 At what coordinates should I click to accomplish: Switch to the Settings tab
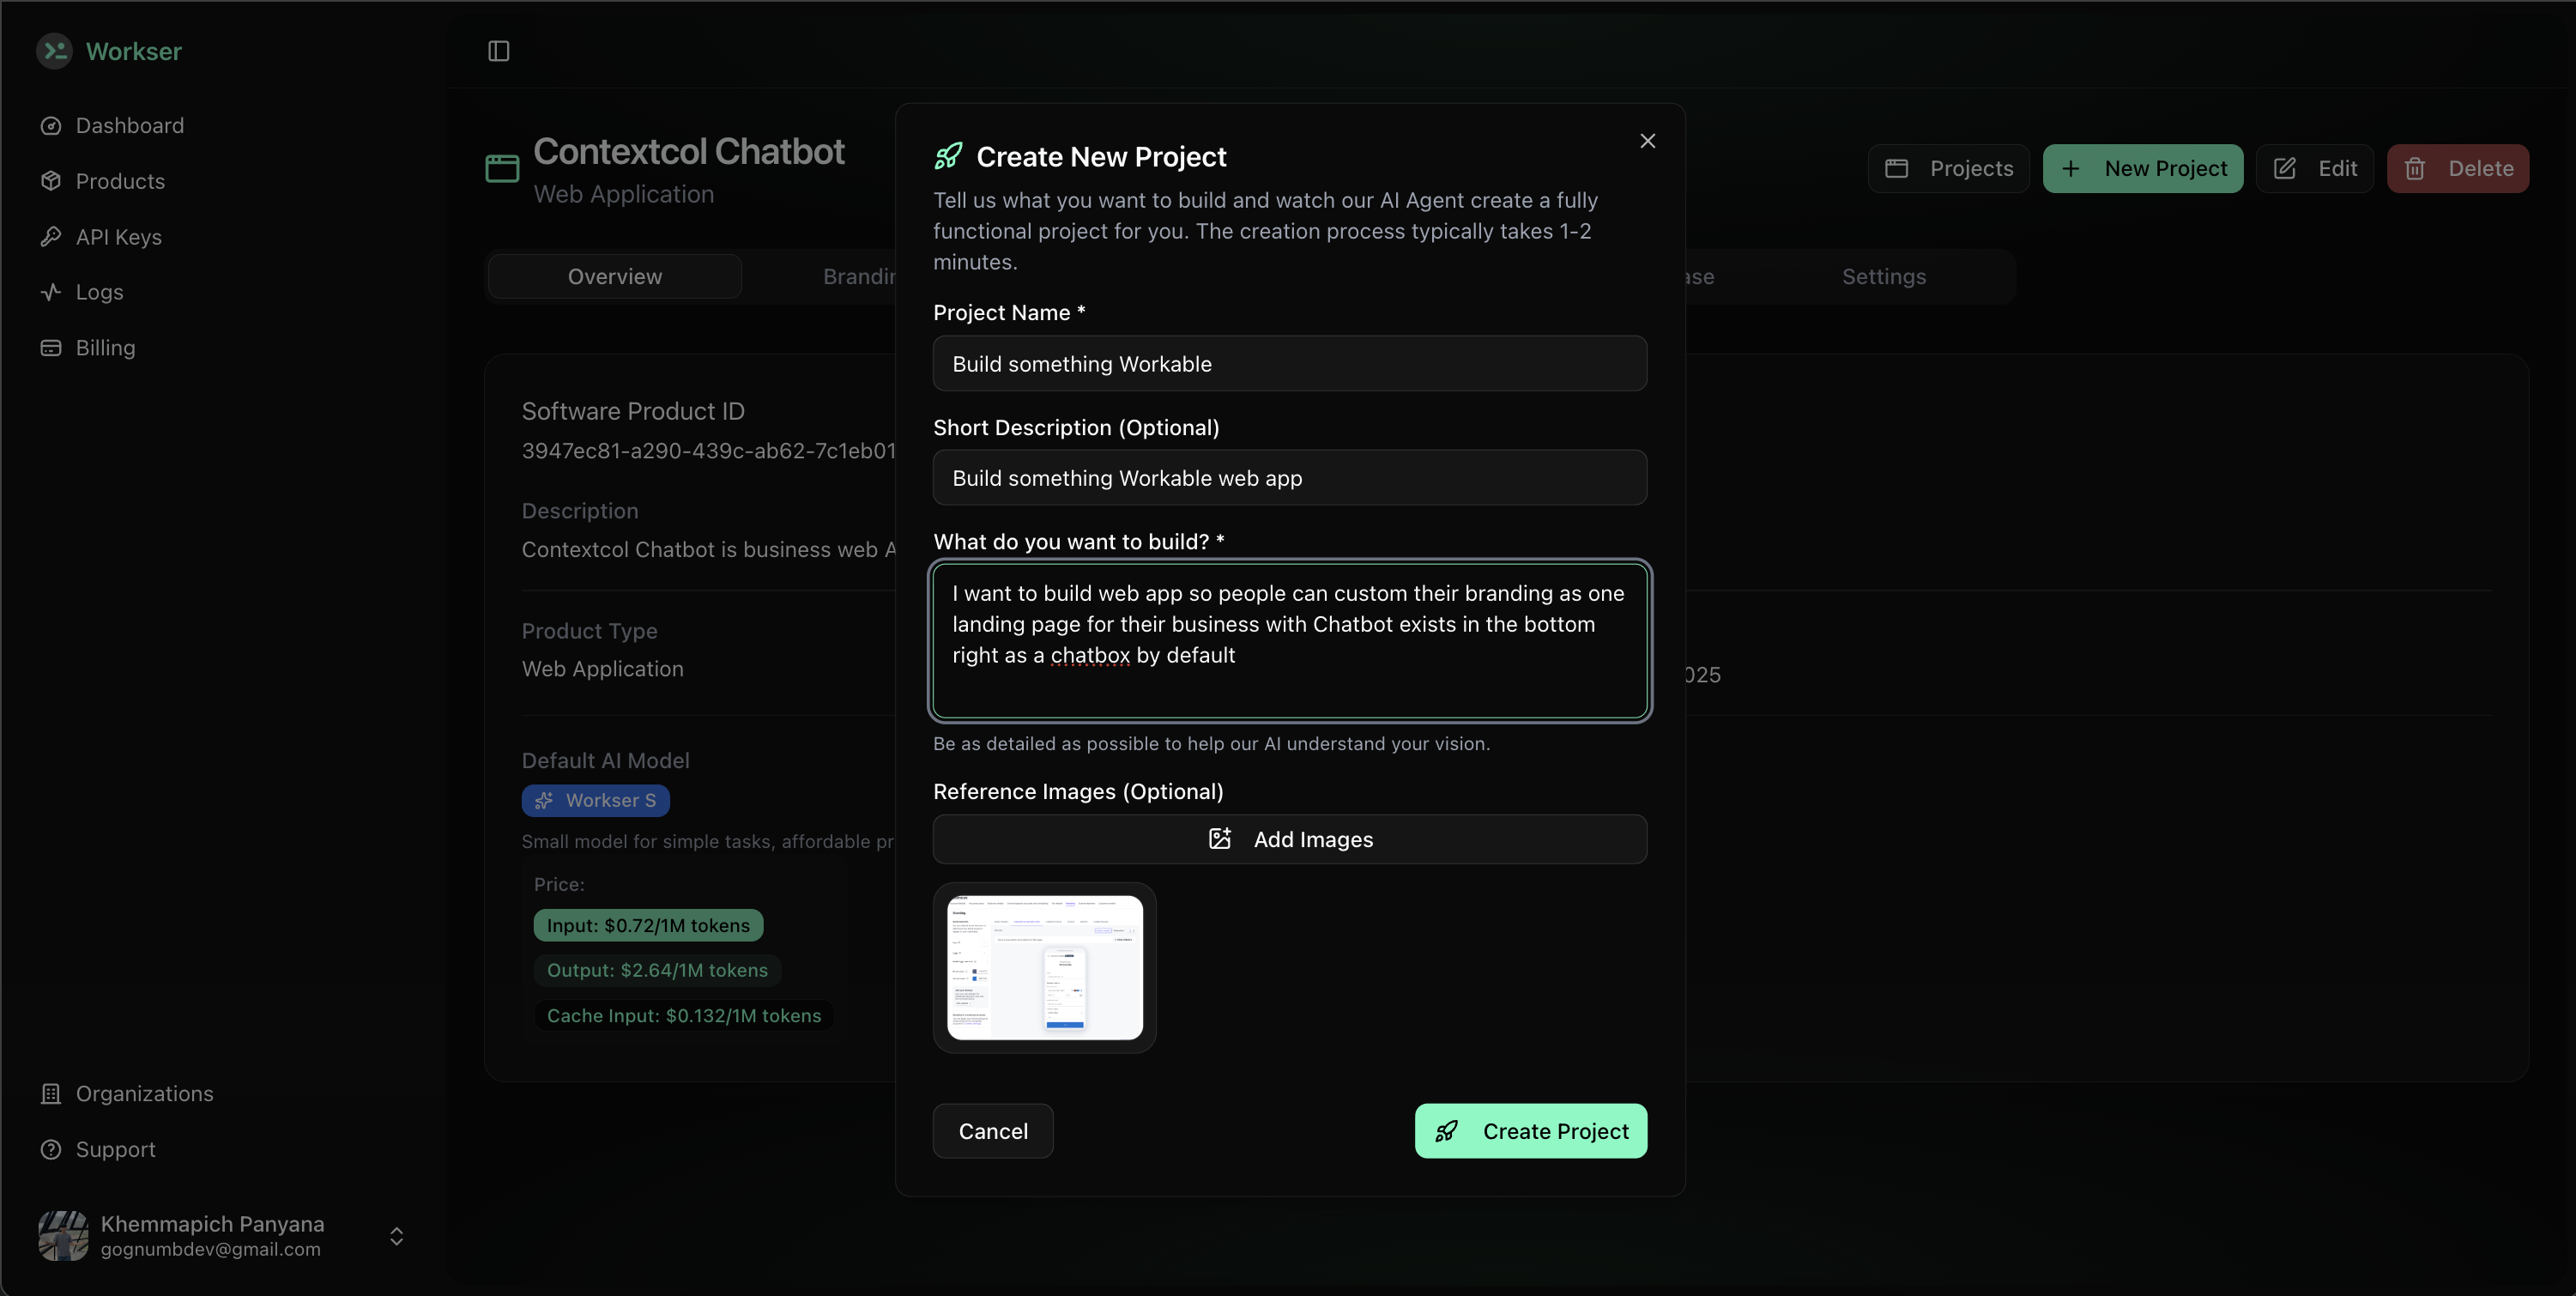tap(1883, 277)
